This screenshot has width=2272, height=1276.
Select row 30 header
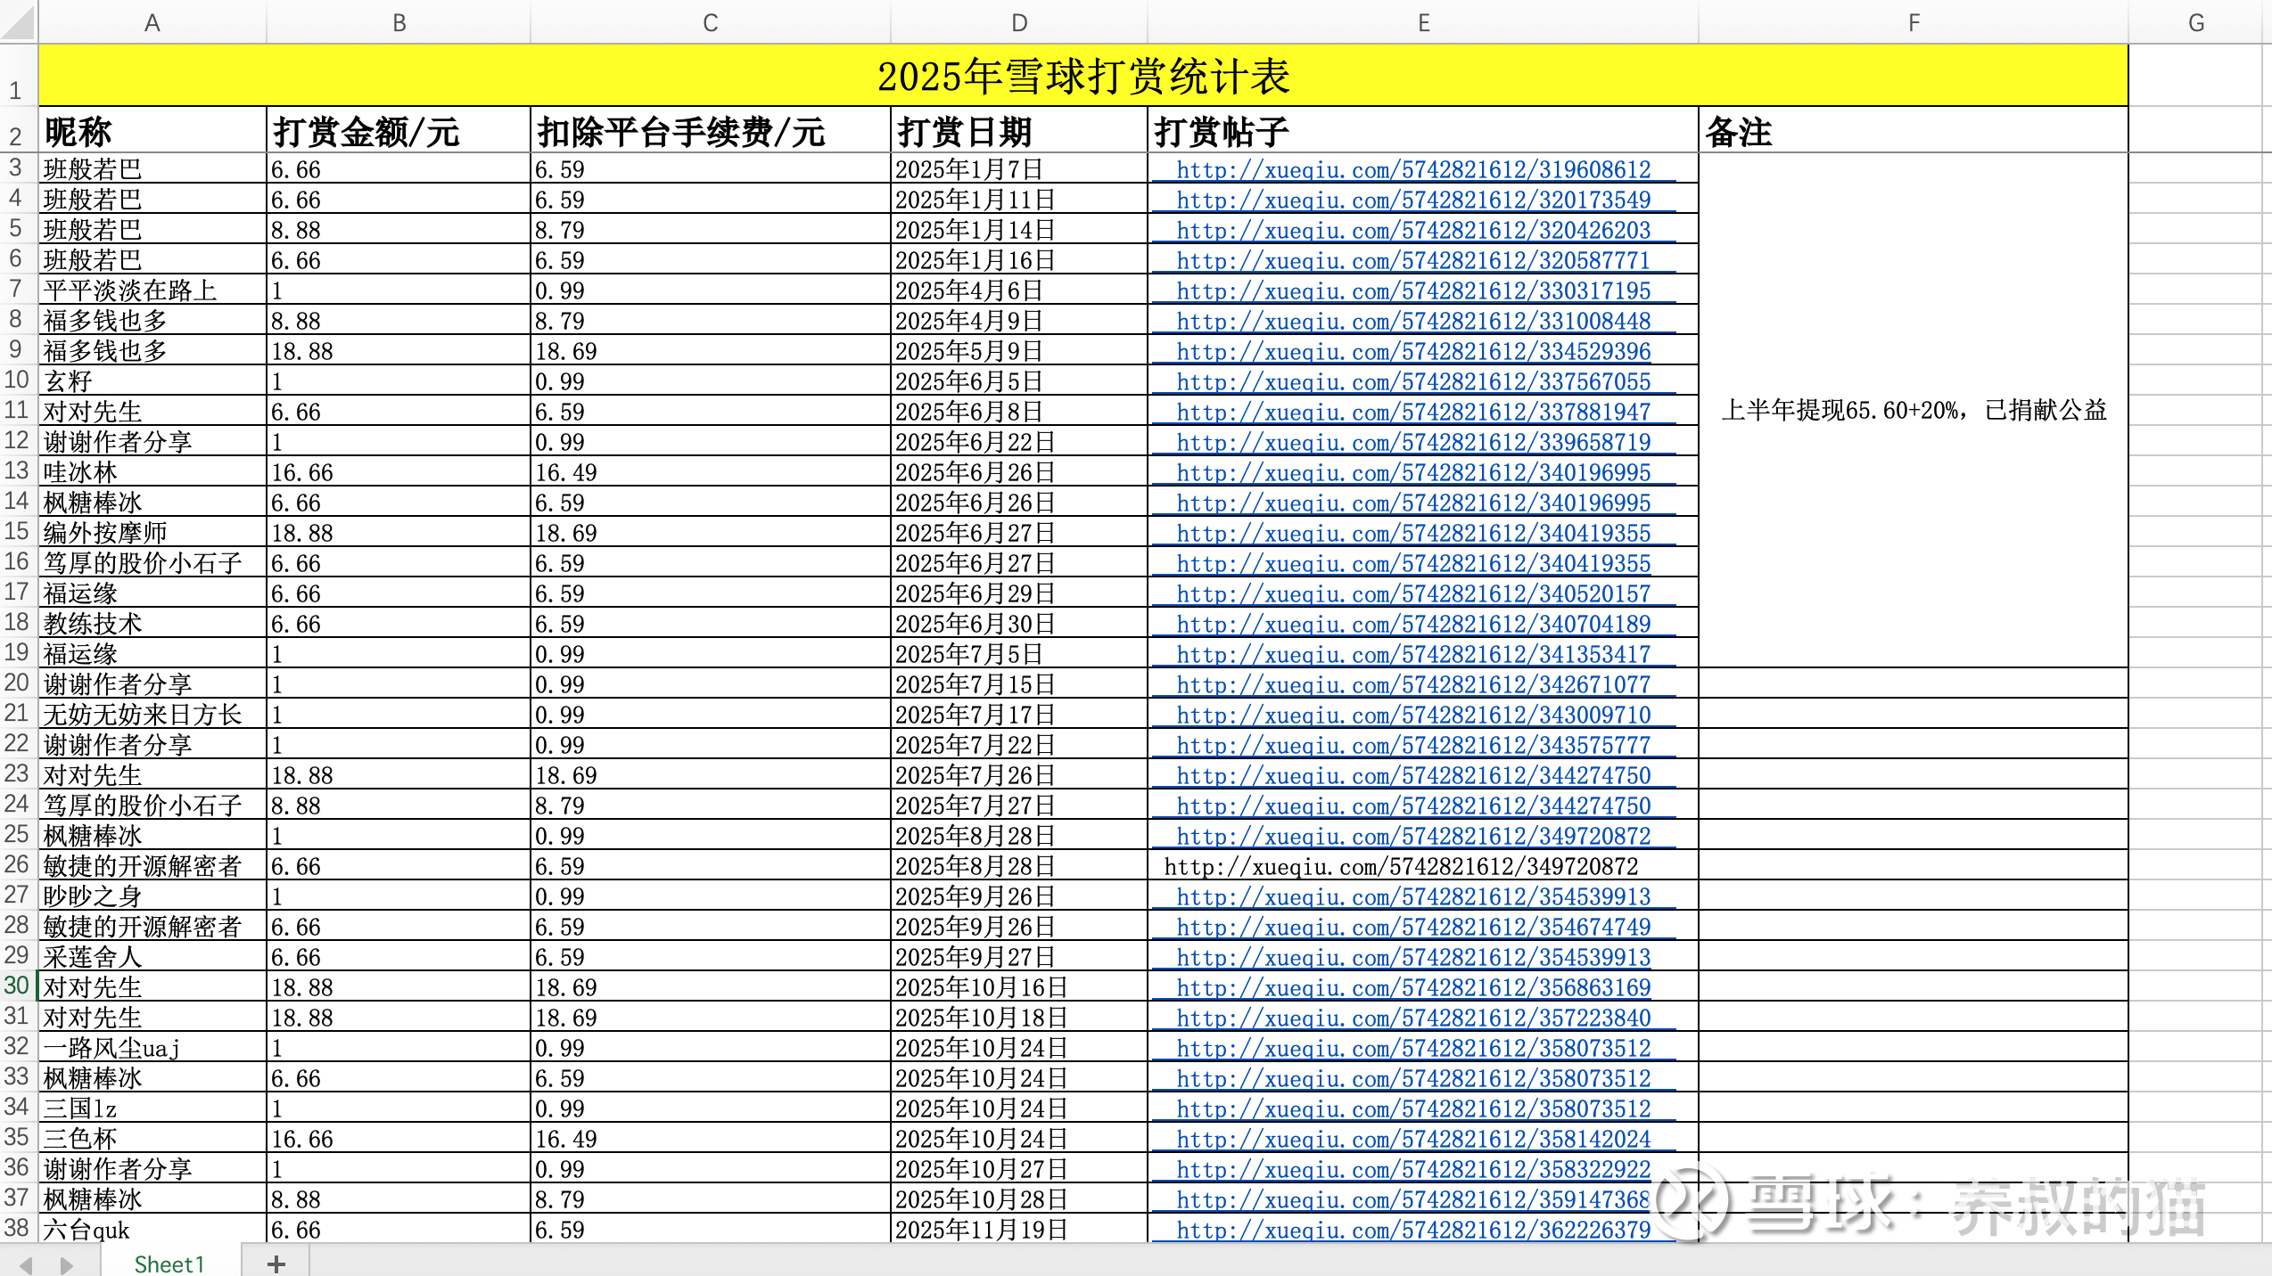(17, 986)
